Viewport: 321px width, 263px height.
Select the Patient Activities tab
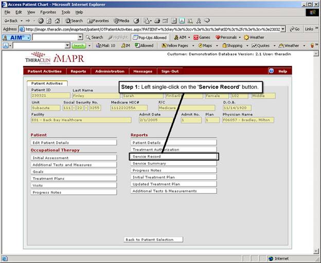(46, 83)
